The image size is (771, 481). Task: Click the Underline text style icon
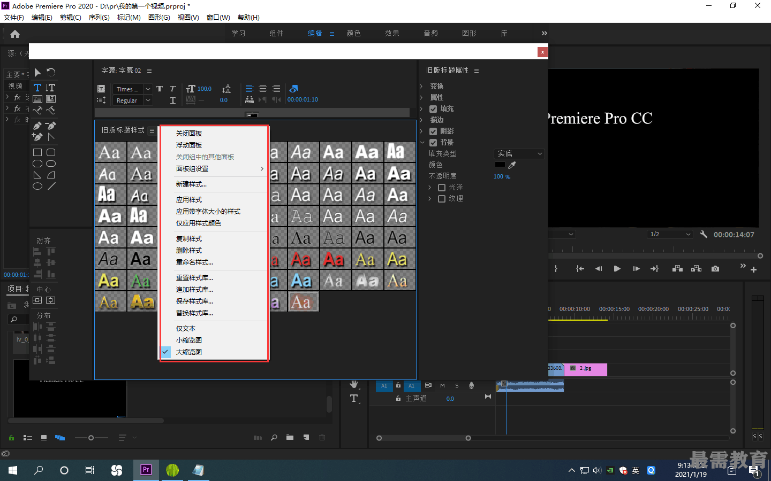click(x=172, y=100)
